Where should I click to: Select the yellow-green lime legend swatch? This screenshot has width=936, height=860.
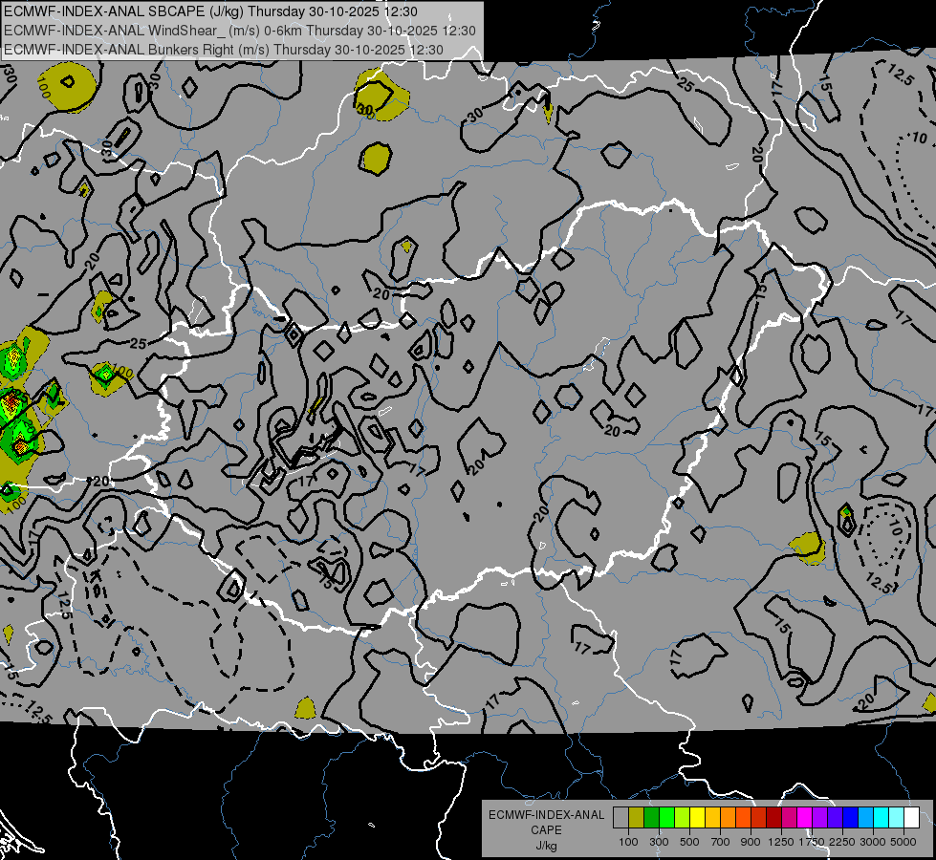(683, 817)
